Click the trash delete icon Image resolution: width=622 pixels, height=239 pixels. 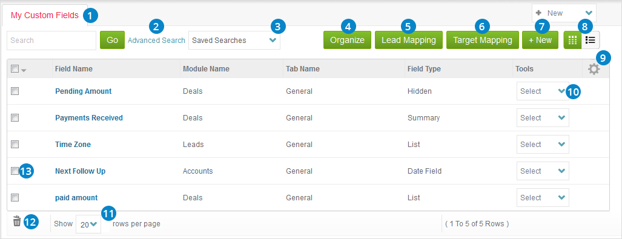click(17, 221)
